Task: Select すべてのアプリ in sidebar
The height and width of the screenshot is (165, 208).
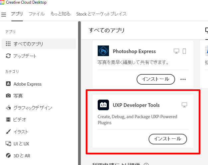Action: [39, 44]
